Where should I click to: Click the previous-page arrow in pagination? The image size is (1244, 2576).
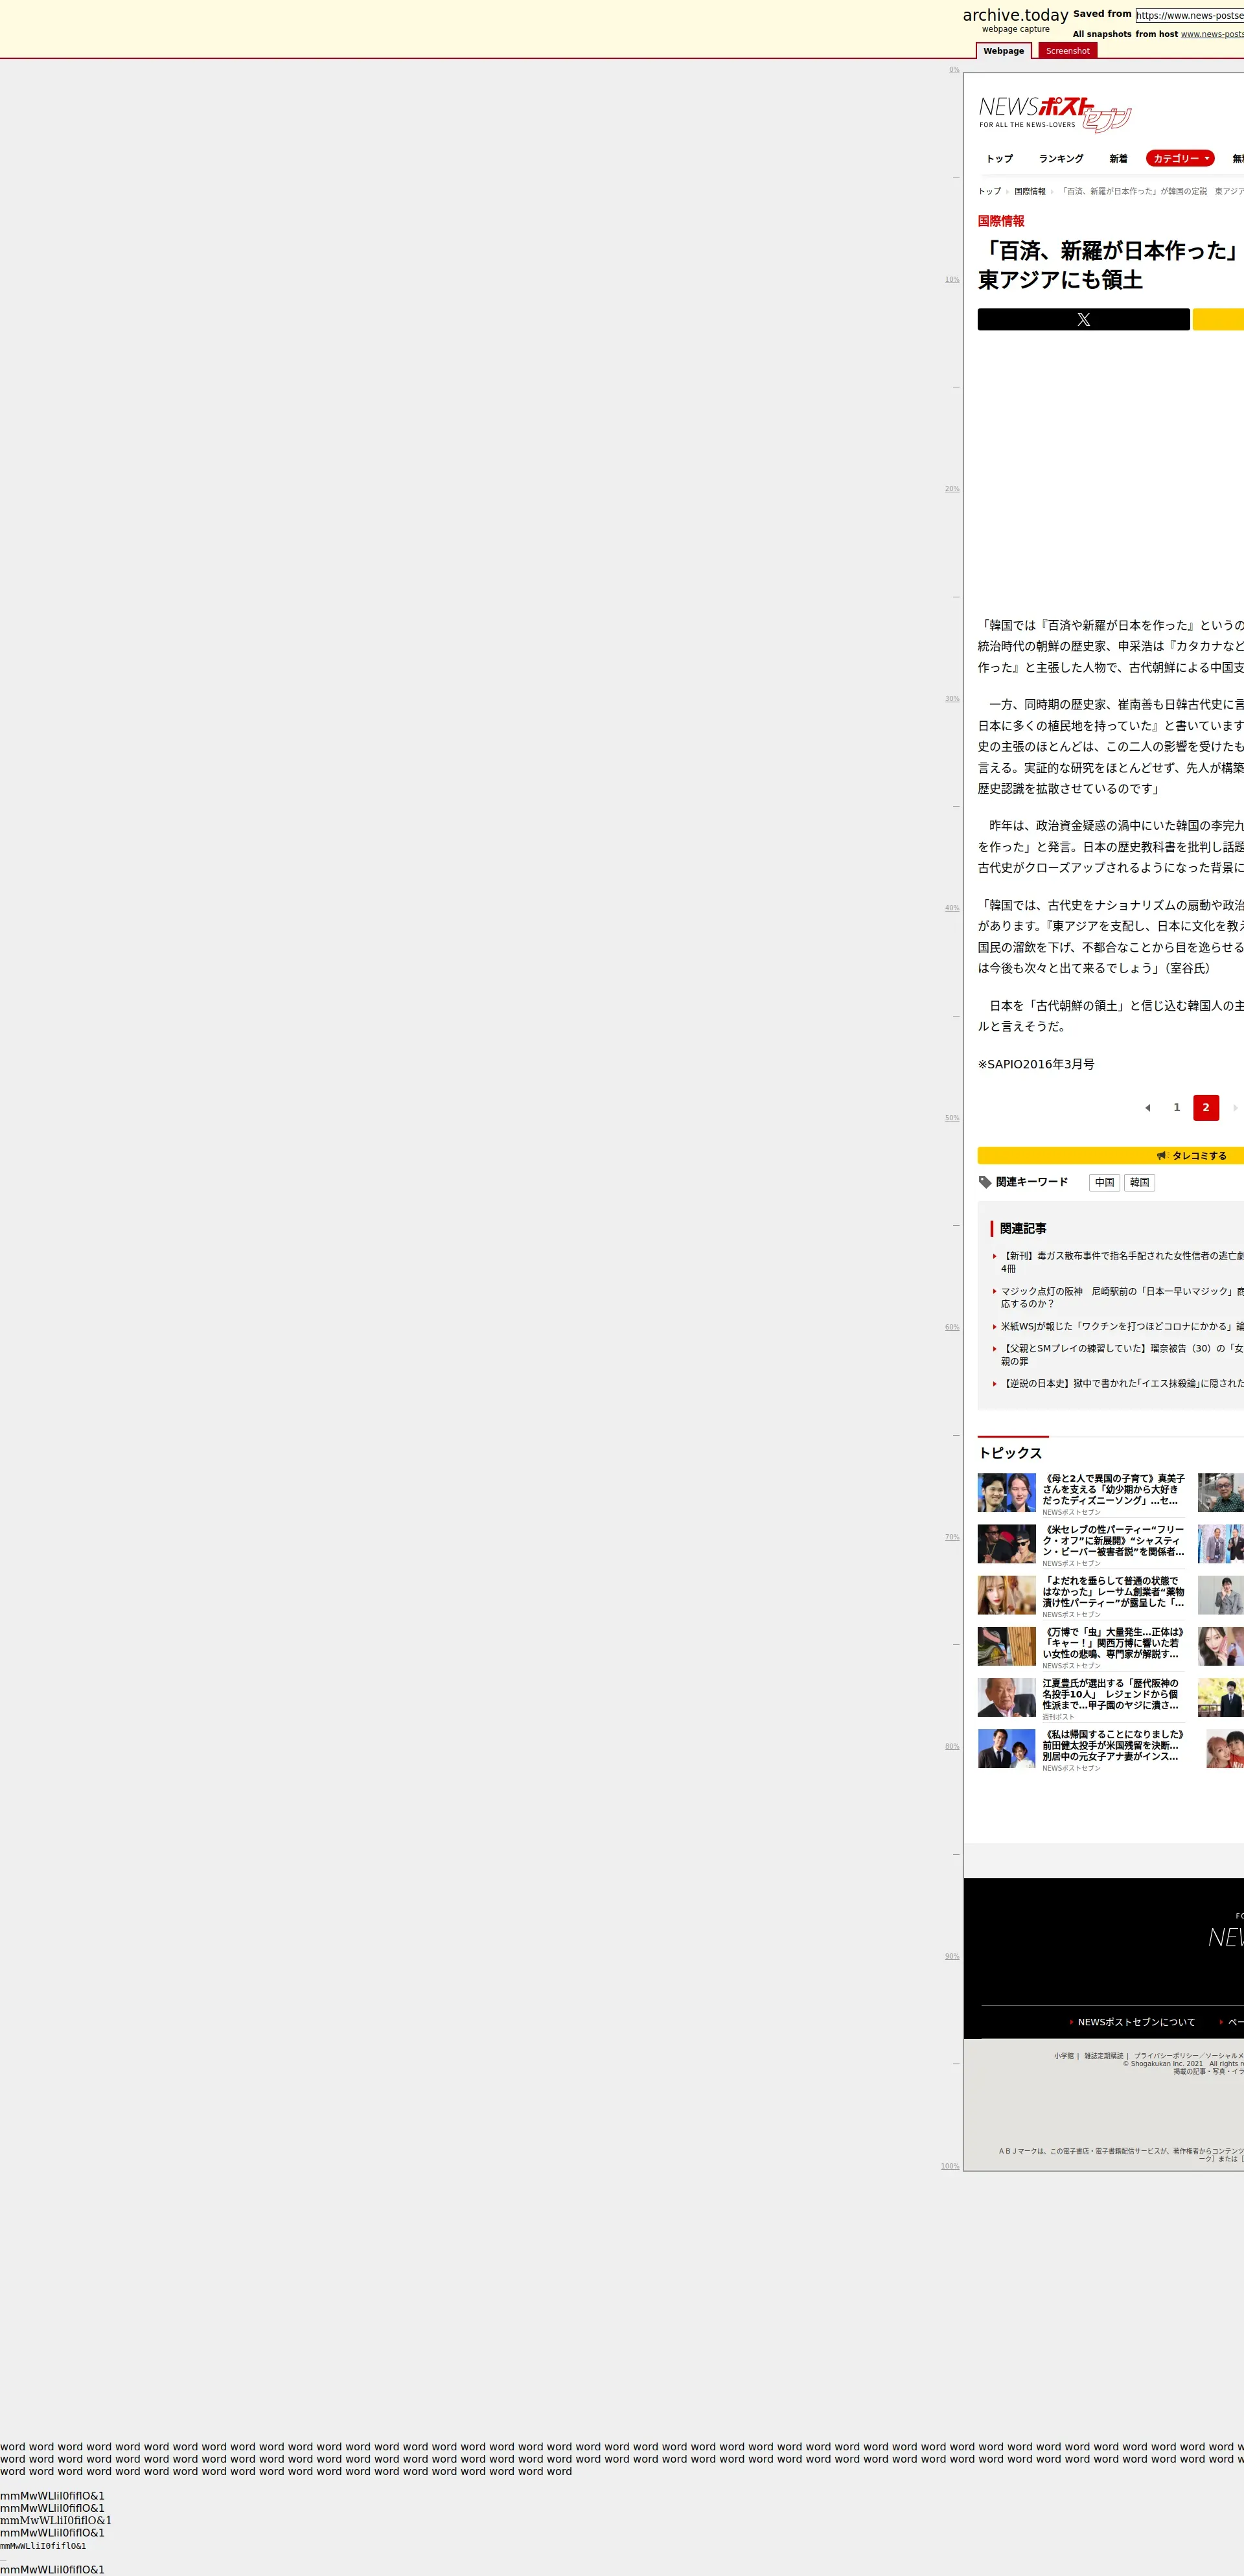pos(1147,1107)
